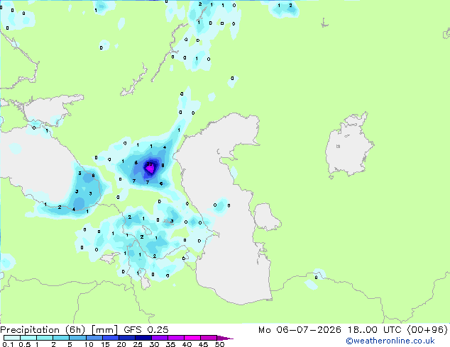Click the '0.5' legend value
The image size is (450, 347).
point(24,344)
